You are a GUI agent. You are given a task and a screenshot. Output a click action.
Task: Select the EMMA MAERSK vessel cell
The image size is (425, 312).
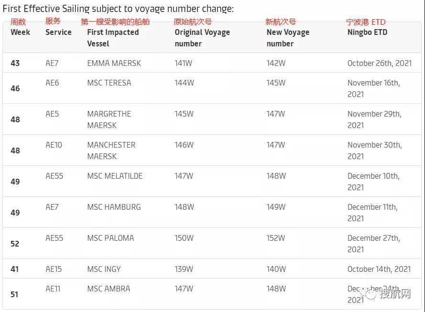(114, 63)
